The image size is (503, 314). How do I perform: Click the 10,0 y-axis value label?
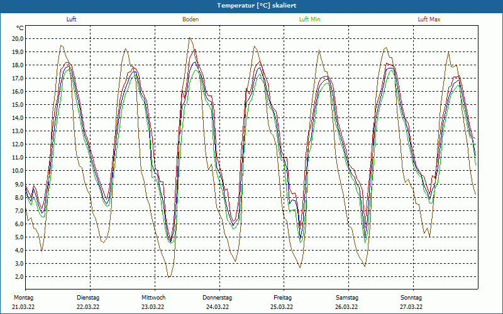click(18, 170)
